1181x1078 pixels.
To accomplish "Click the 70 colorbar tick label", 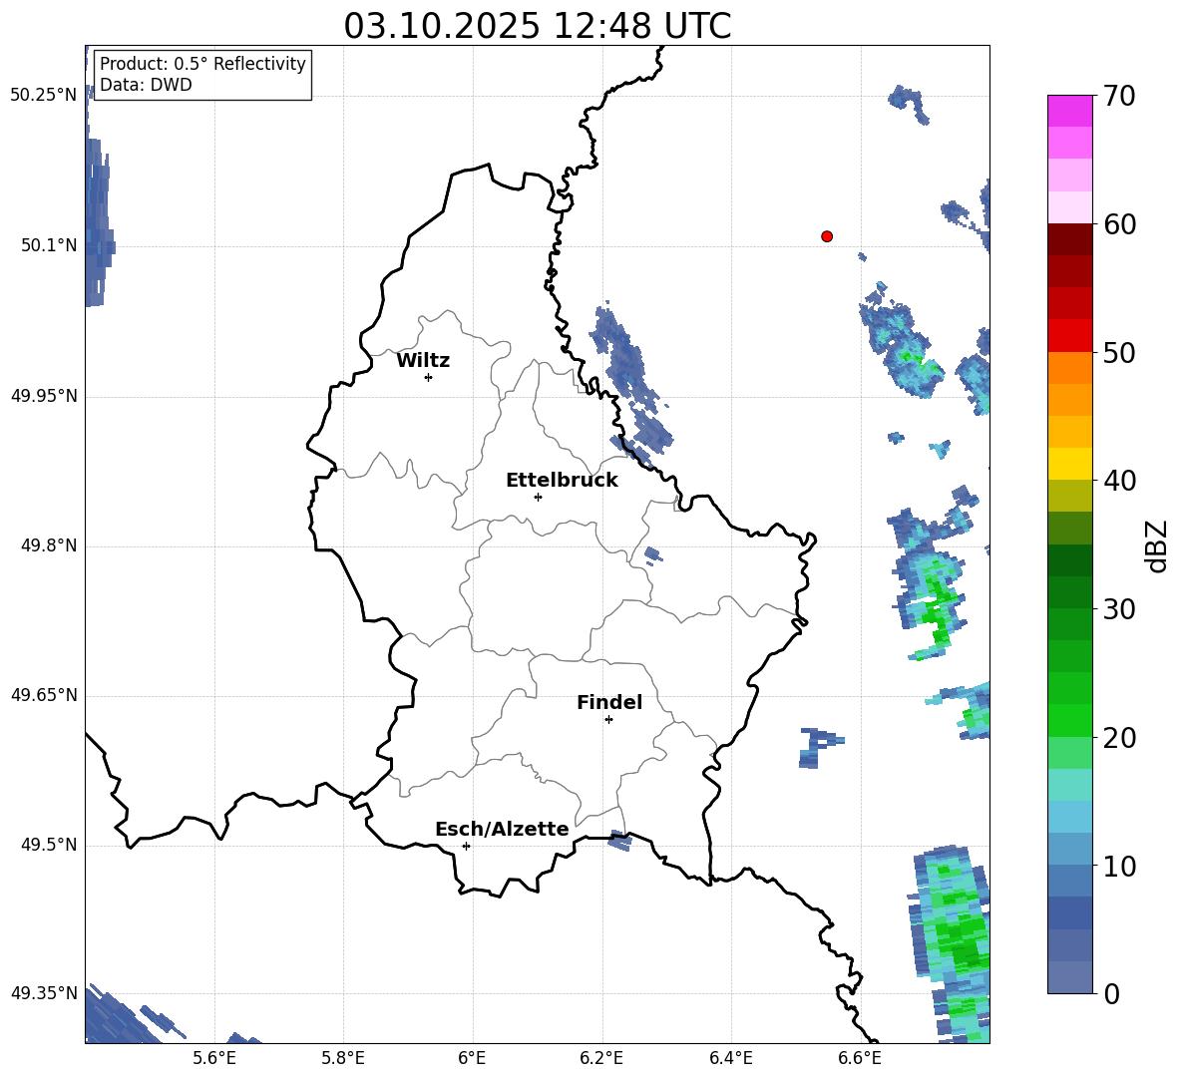I will tap(1119, 97).
